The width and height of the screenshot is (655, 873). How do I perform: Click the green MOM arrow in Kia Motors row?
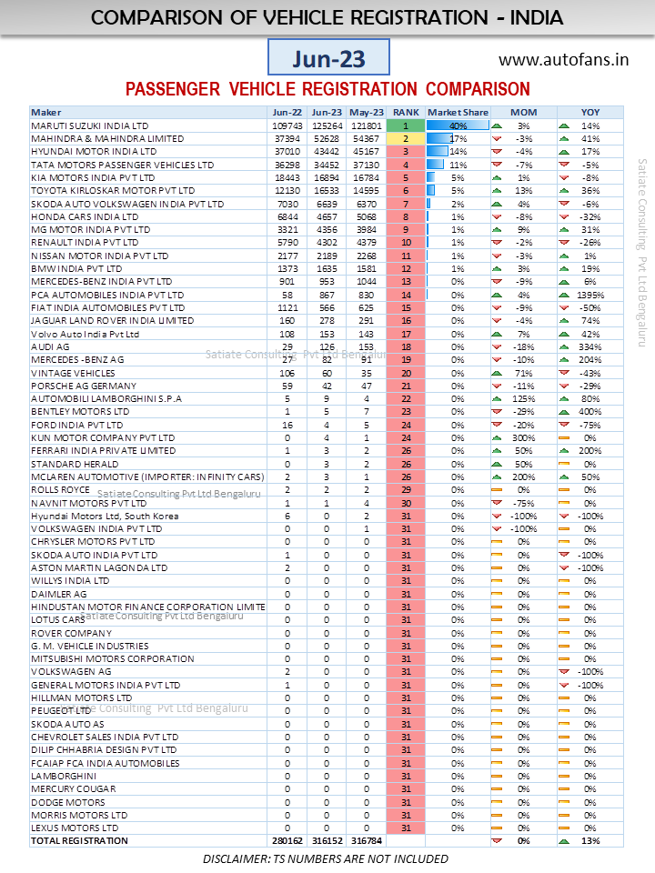point(497,178)
